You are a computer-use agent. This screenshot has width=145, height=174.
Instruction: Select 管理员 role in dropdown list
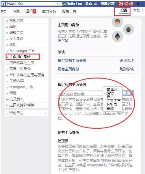click(x=112, y=89)
